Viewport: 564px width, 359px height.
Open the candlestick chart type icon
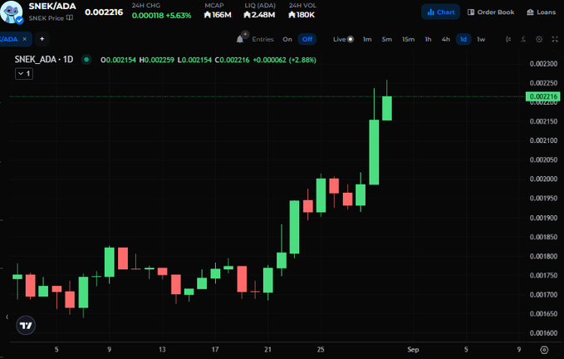pyautogui.click(x=508, y=39)
